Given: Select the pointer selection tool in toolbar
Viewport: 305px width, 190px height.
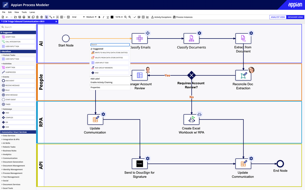Looking at the screenshot, I should [47, 17].
